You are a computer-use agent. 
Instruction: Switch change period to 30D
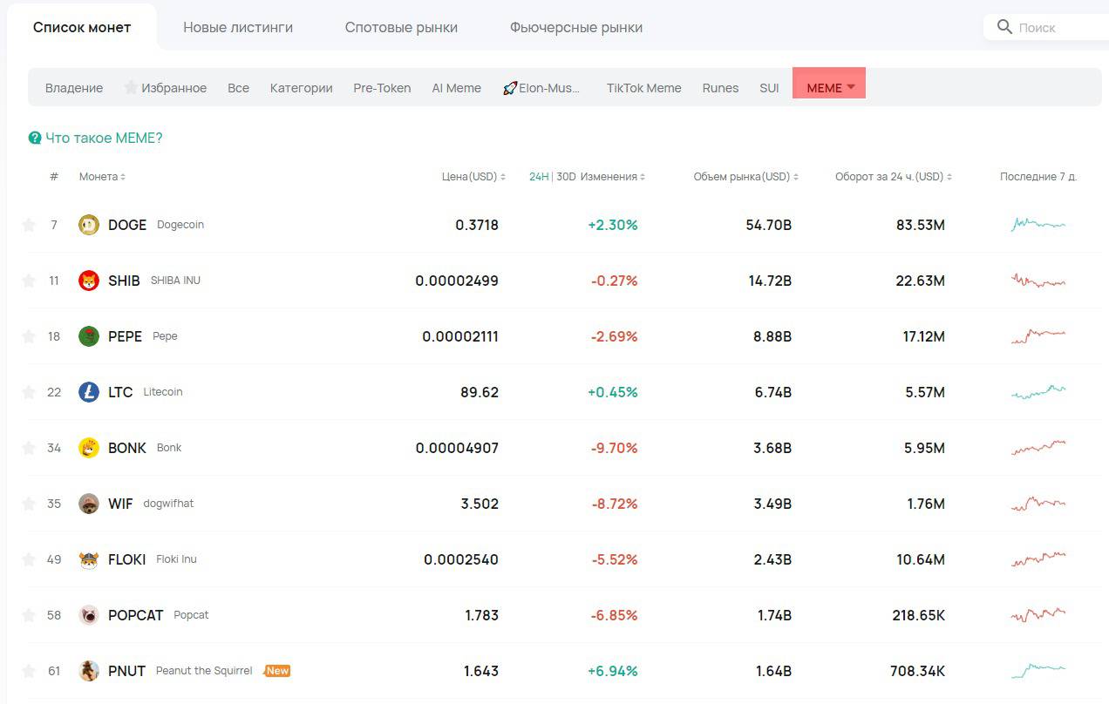coord(566,177)
